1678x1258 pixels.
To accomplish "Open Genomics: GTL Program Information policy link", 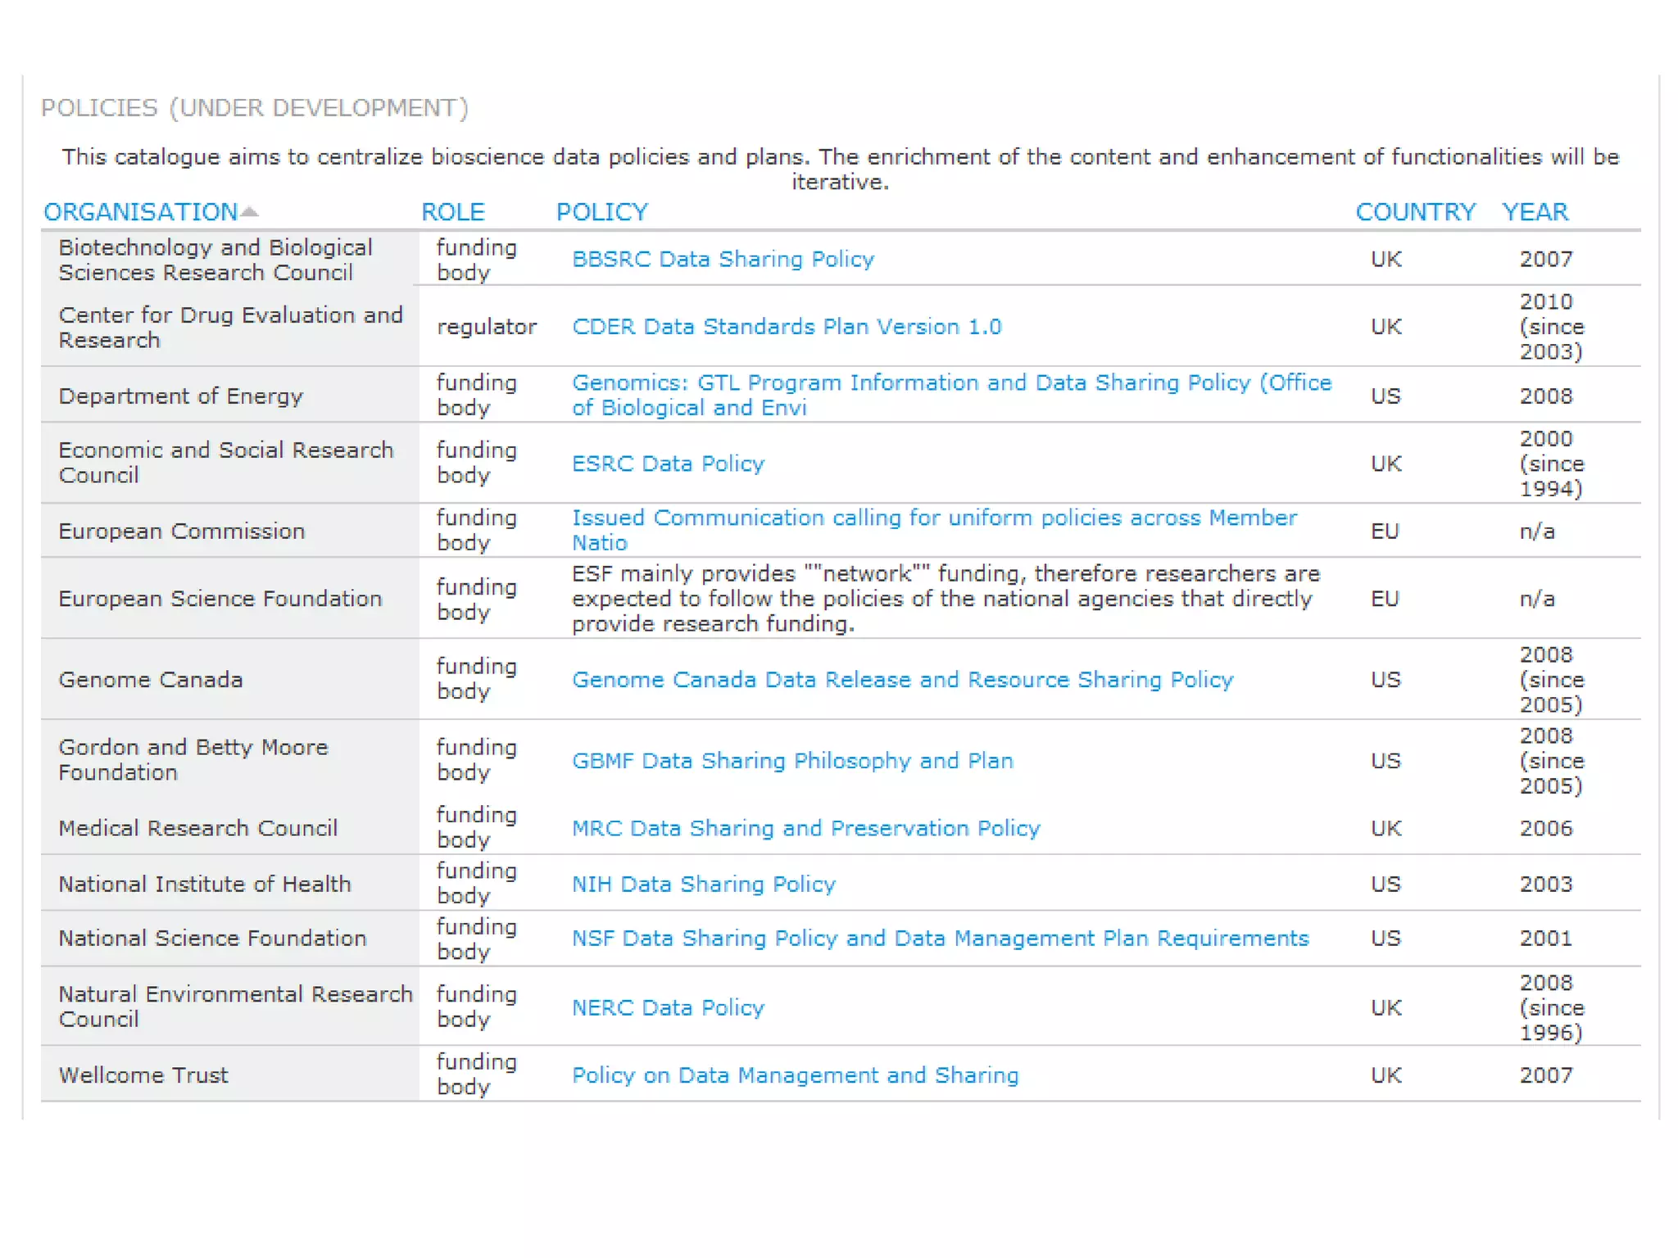I will pyautogui.click(x=950, y=383).
